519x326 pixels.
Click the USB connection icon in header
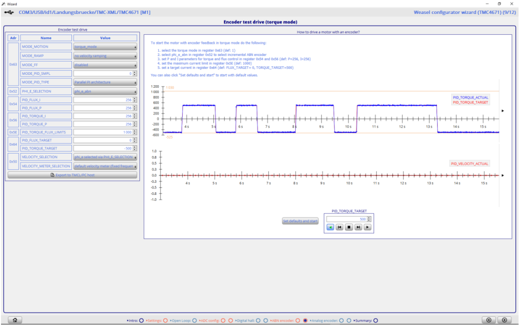click(9, 12)
